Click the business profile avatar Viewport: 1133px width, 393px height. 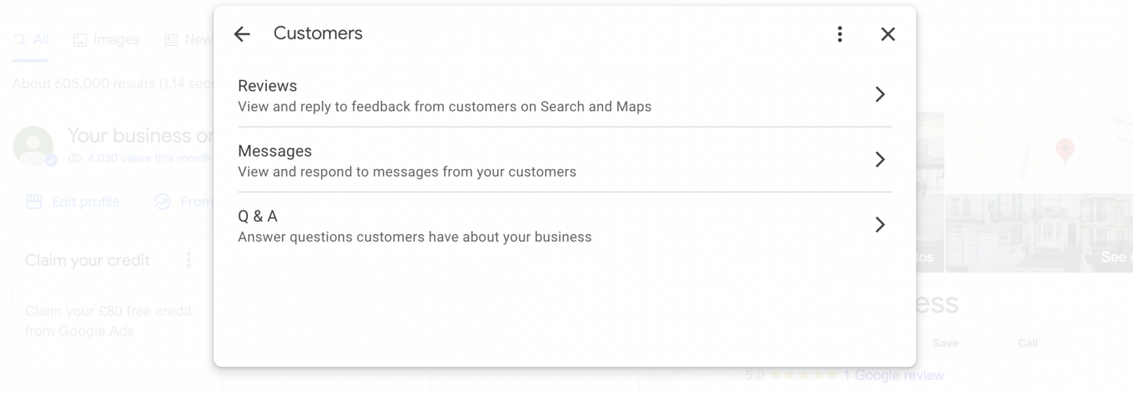[x=33, y=145]
